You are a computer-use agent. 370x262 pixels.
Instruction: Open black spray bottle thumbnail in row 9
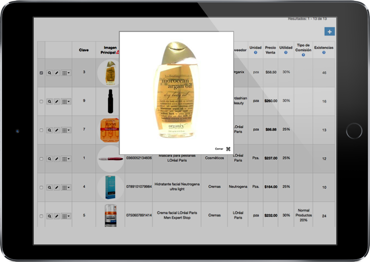[x=111, y=101]
